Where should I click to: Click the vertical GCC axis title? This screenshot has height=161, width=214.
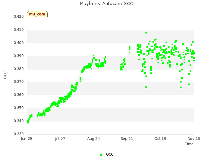pyautogui.click(x=5, y=75)
